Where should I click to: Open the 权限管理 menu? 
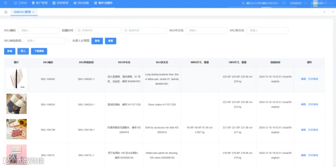click(x=60, y=3)
